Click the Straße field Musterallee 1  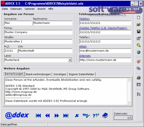point(38,41)
